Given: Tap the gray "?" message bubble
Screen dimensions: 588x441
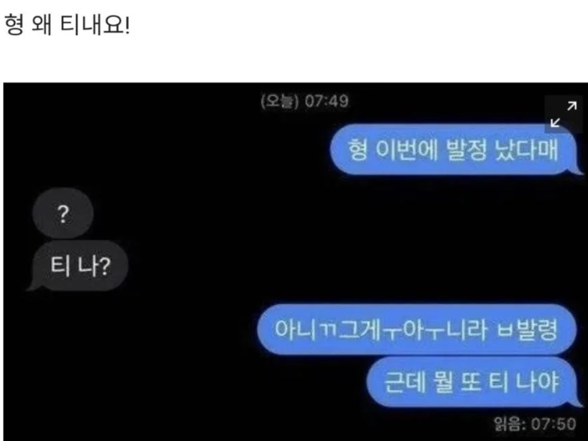Looking at the screenshot, I should tap(63, 213).
